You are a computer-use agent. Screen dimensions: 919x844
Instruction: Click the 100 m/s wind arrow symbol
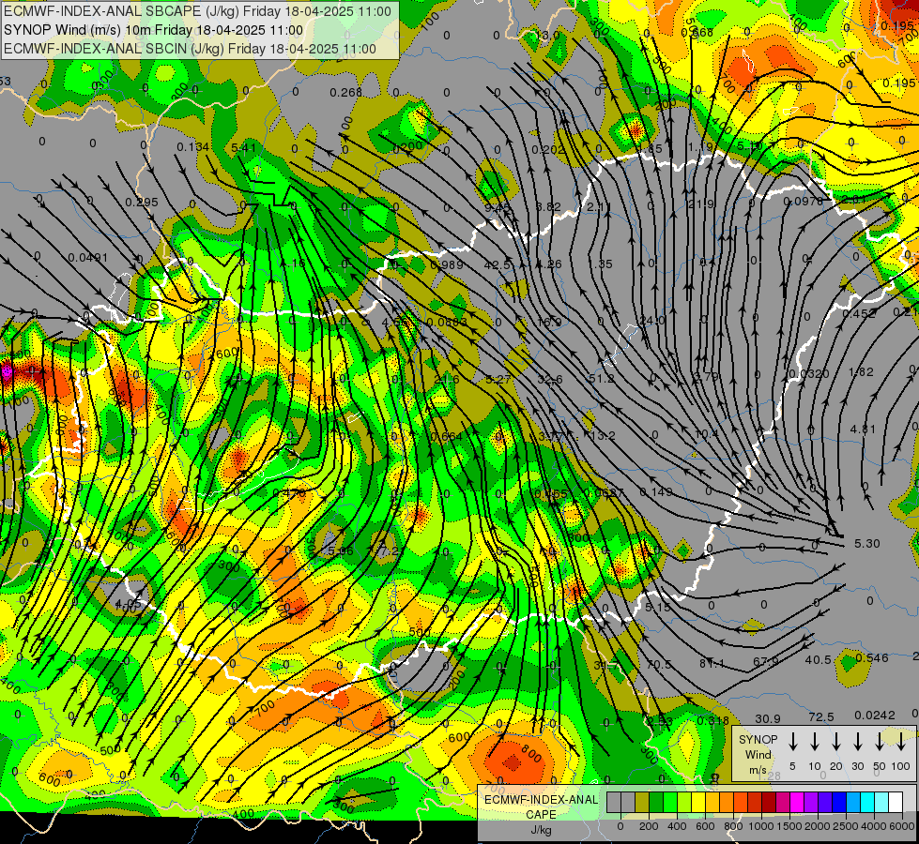click(x=901, y=742)
